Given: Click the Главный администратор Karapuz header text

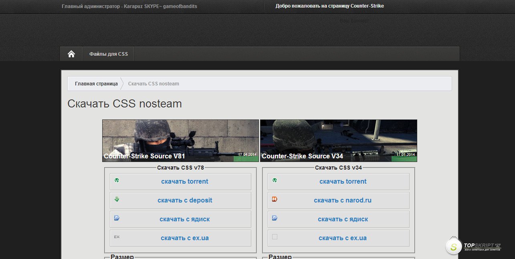Looking at the screenshot, I should [x=129, y=6].
